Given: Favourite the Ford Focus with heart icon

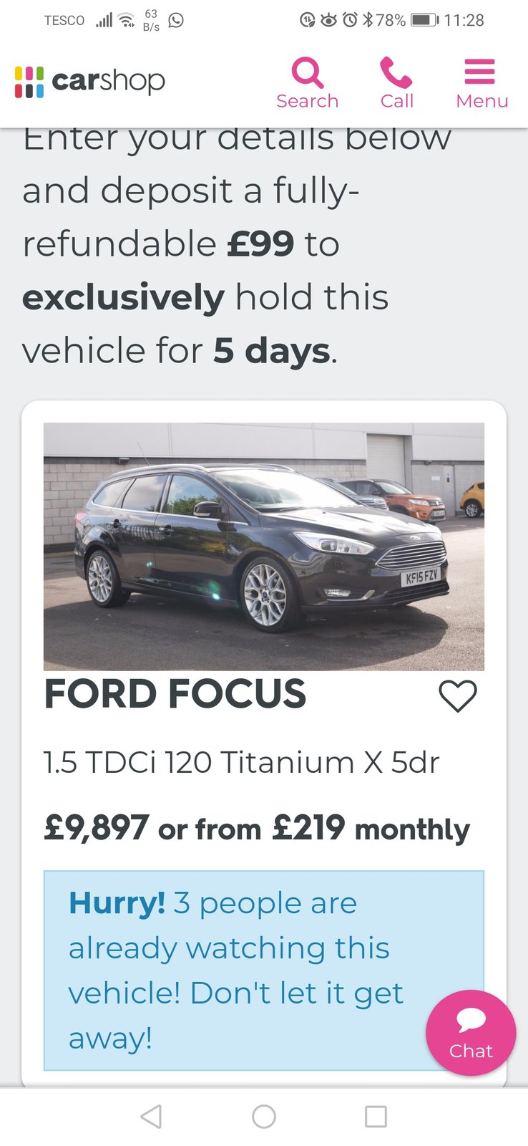Looking at the screenshot, I should [x=458, y=695].
